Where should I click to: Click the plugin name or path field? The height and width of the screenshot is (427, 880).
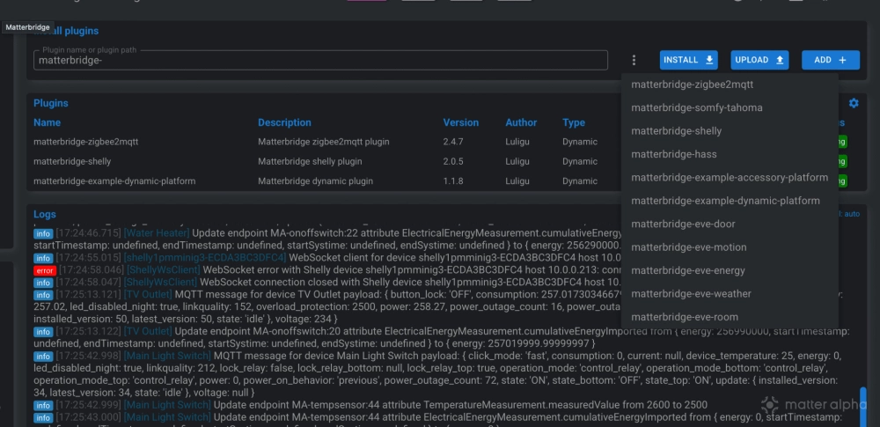(x=320, y=61)
